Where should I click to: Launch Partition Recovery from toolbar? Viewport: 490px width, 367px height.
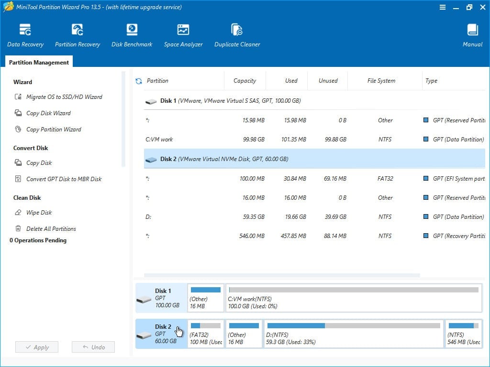point(78,35)
